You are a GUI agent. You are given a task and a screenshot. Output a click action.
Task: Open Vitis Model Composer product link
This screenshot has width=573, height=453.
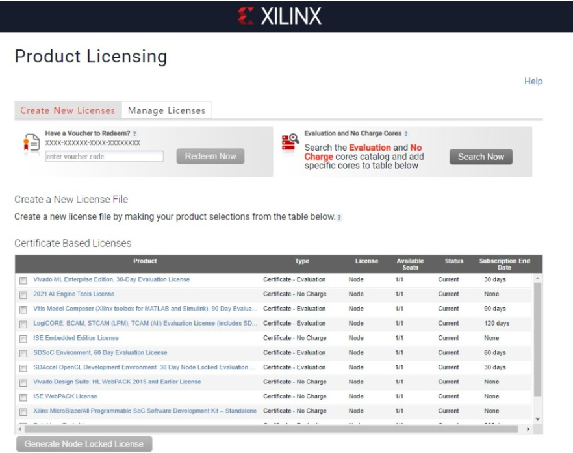click(146, 309)
